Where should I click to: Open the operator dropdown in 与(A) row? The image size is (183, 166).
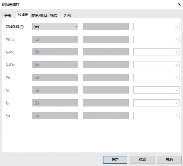(x=106, y=39)
